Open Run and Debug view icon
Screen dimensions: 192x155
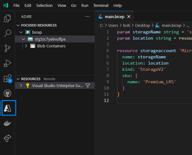pos(7,63)
